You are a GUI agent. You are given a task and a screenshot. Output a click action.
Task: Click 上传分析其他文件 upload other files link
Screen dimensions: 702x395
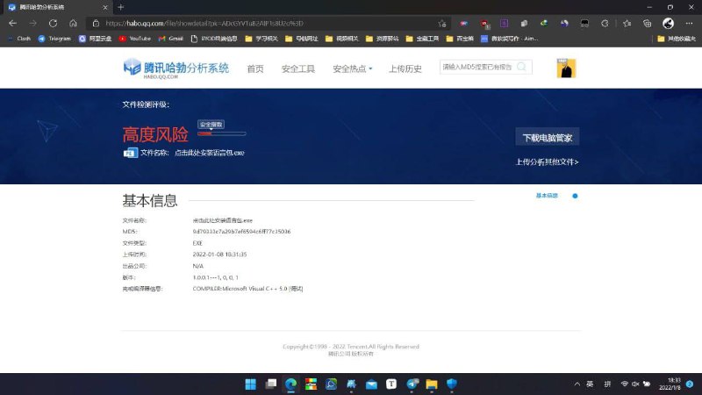tap(547, 162)
